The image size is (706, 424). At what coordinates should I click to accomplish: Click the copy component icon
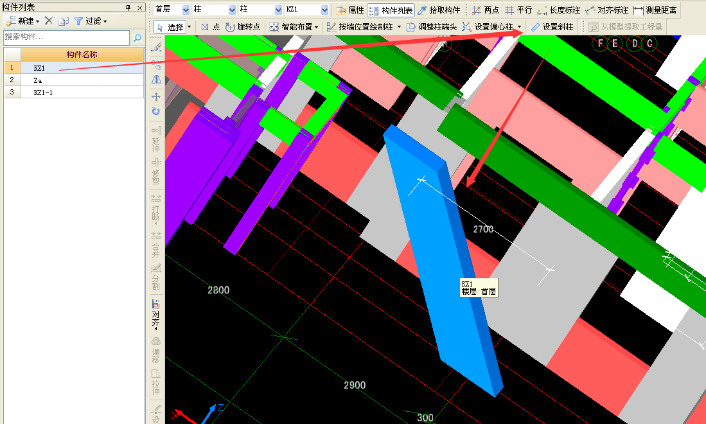click(64, 21)
